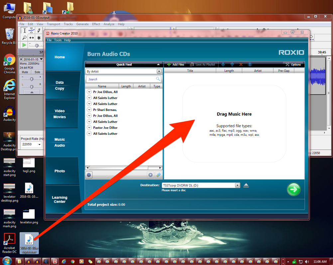Adjust the Audacity track pan slider
Image resolution: width=333 pixels, height=265 pixels.
click(32, 86)
